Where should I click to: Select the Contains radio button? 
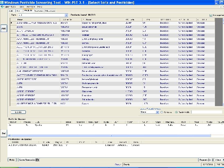coord(162,112)
